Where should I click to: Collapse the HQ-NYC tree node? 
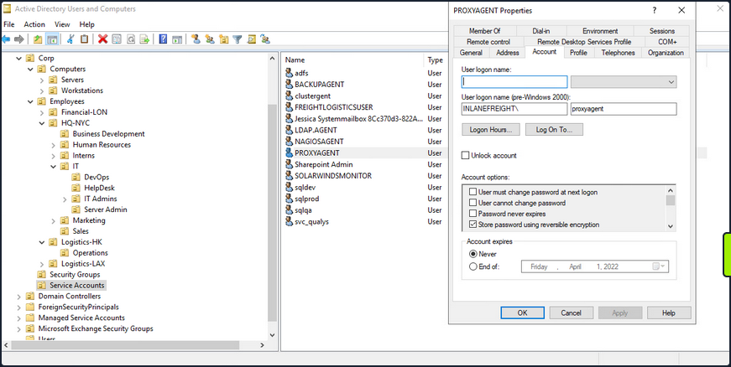(42, 122)
